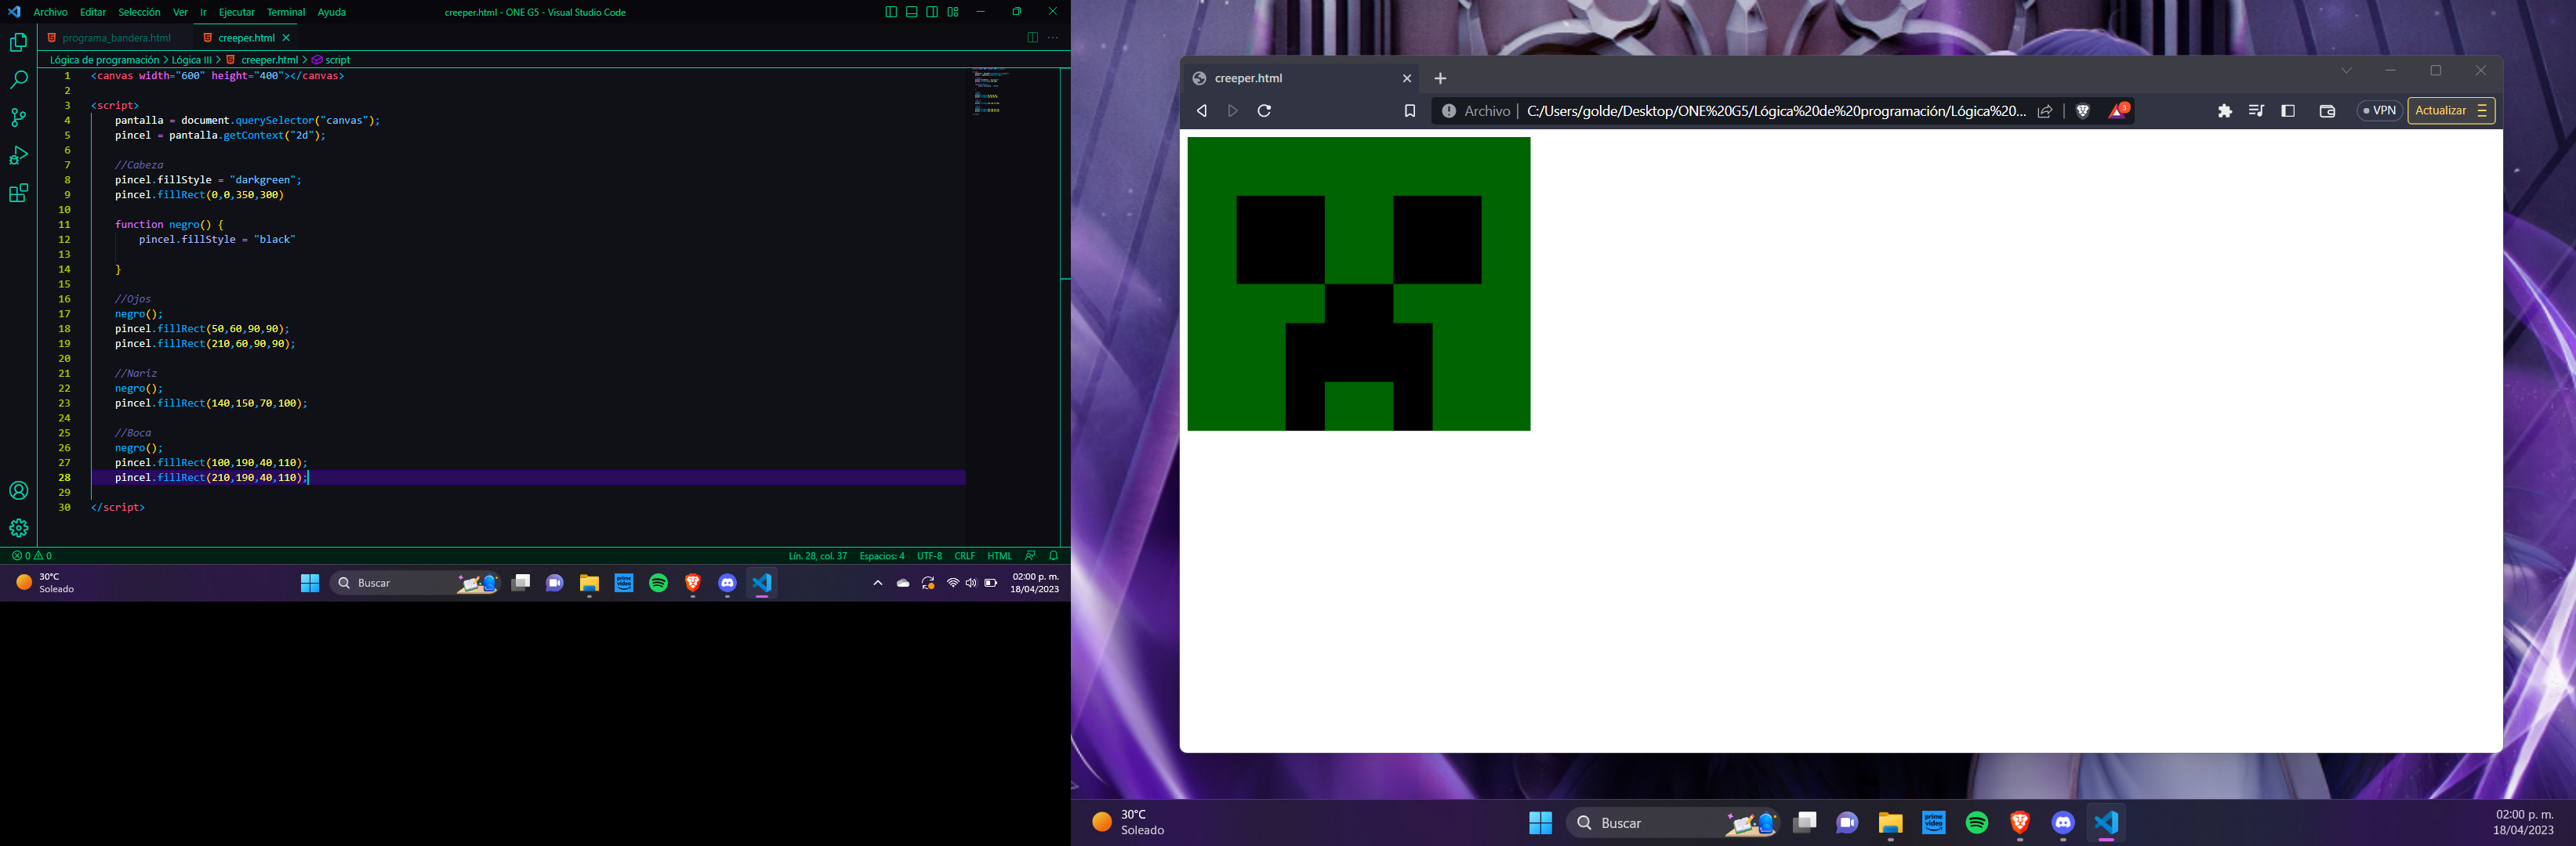Click the VS Code minimap thumbnail
This screenshot has width=2576, height=846.
(x=990, y=91)
